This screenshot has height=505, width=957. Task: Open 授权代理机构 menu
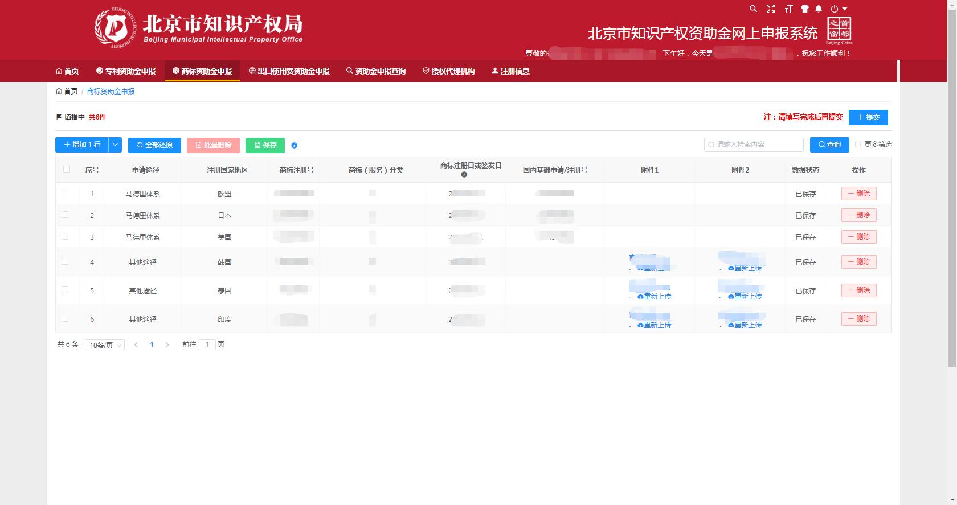point(449,71)
